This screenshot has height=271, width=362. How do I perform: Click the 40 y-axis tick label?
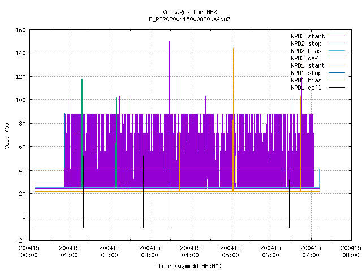[22, 171]
